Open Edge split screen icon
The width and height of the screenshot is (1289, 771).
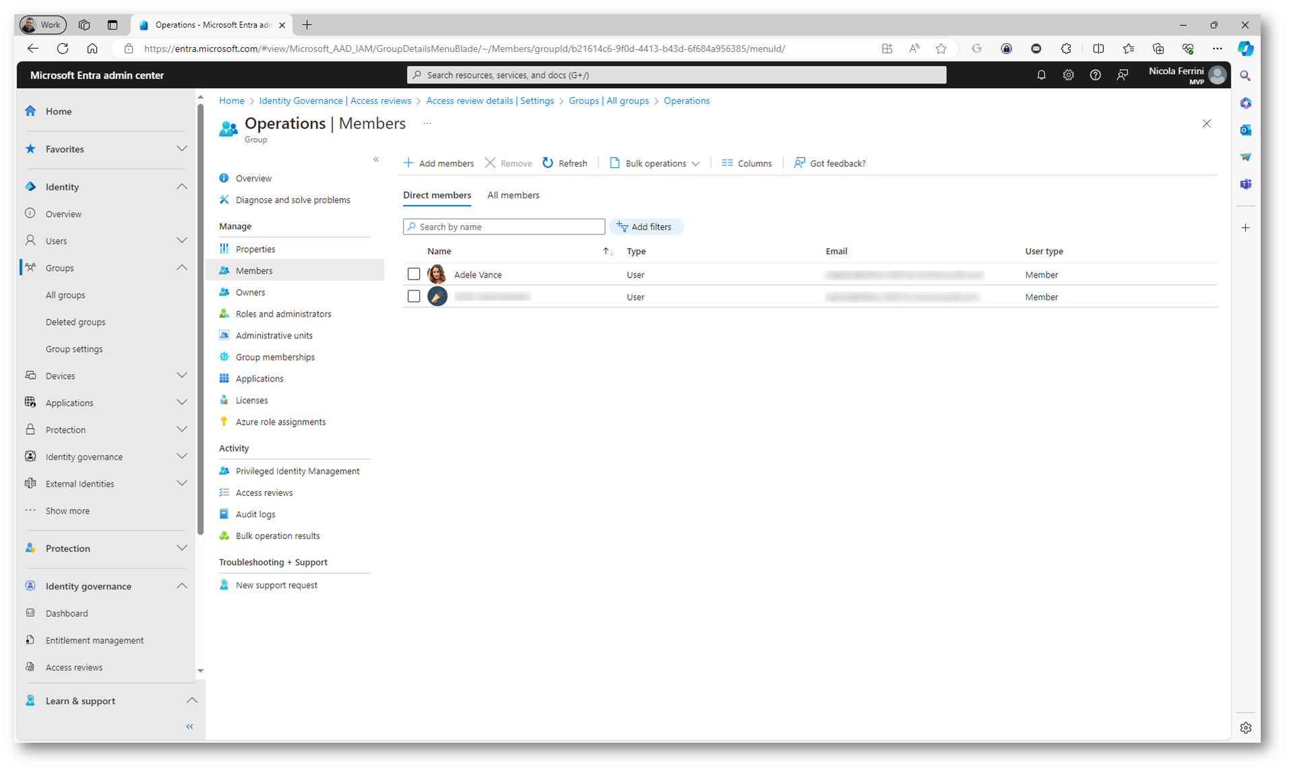coord(1098,49)
